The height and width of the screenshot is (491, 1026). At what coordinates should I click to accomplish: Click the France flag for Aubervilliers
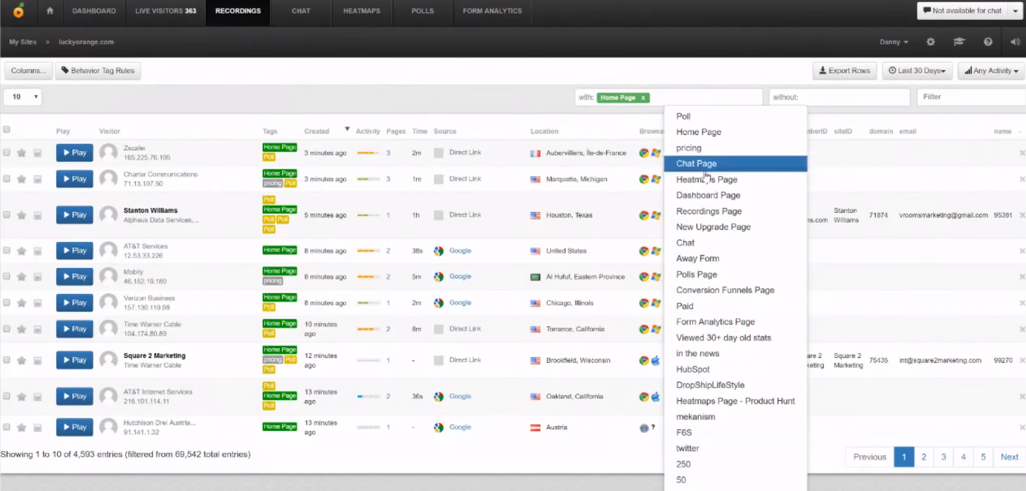(x=535, y=153)
